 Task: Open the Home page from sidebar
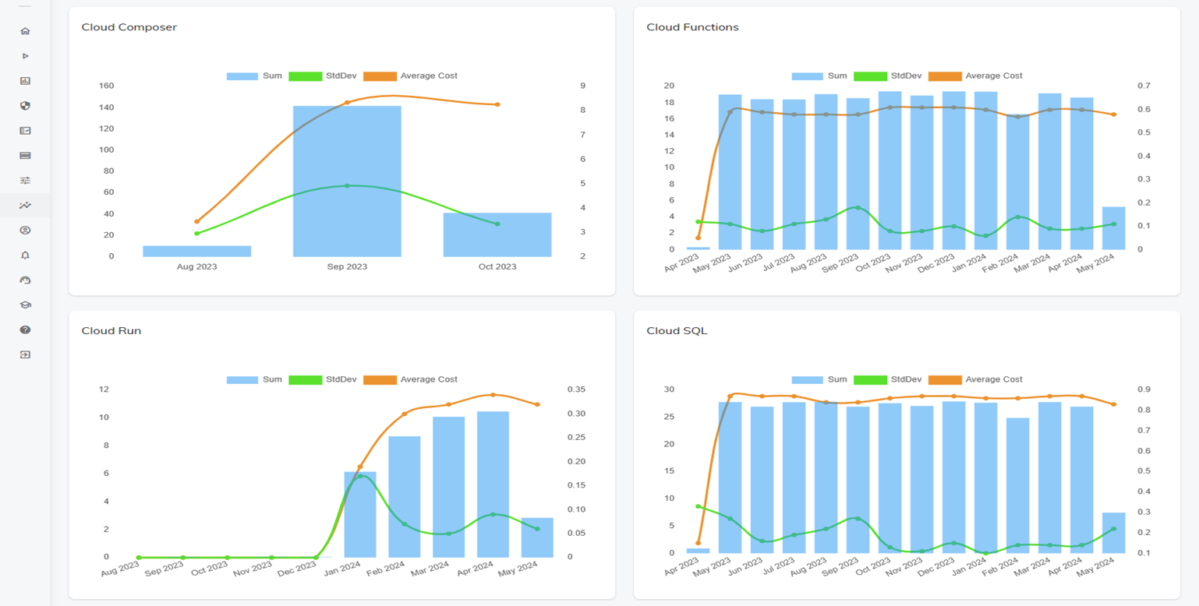(25, 31)
